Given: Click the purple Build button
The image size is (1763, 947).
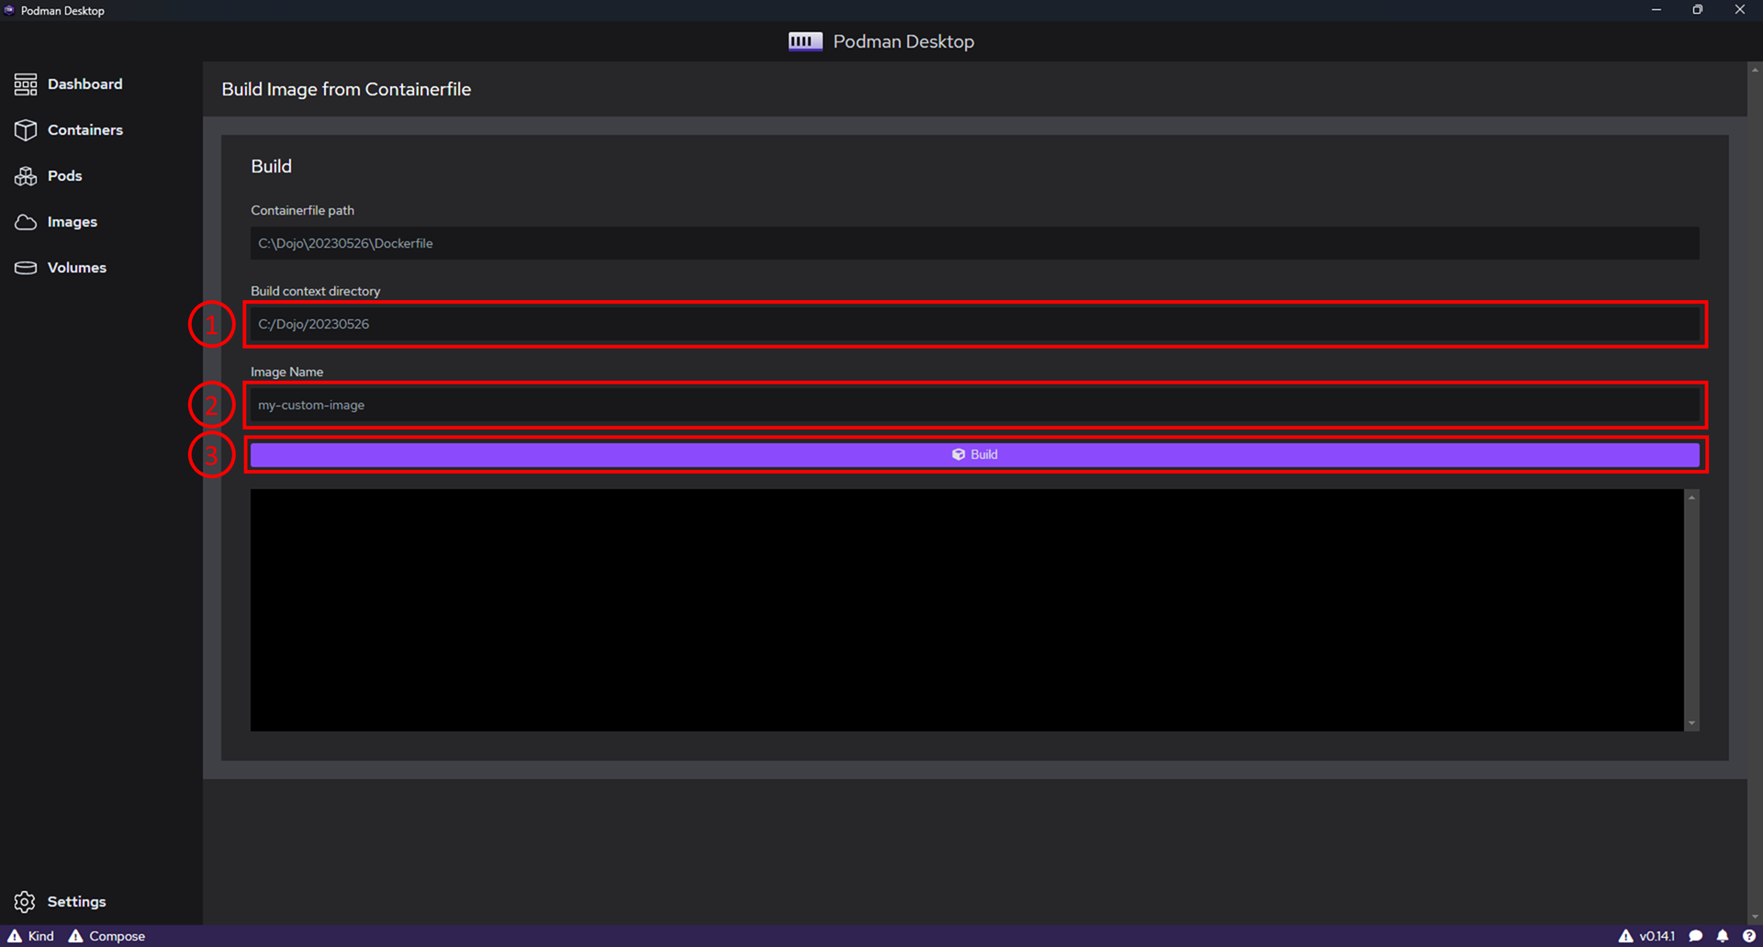Looking at the screenshot, I should tap(975, 455).
